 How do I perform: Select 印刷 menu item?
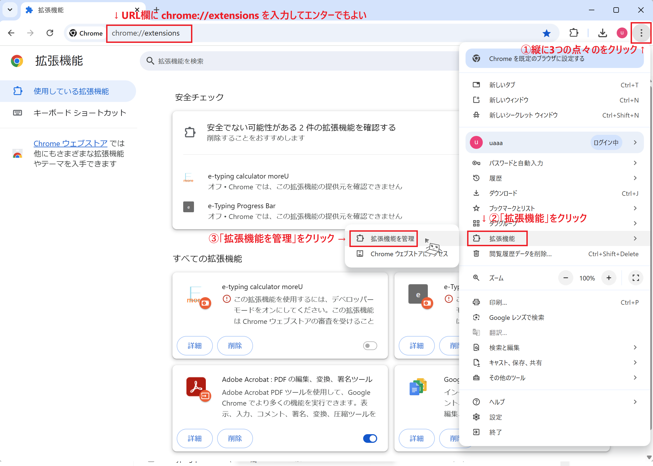(x=554, y=302)
